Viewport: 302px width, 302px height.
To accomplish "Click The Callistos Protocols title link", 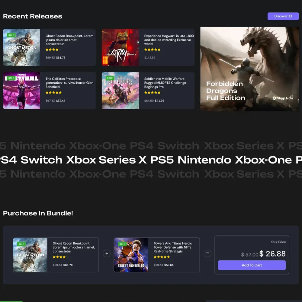I will click(x=69, y=83).
